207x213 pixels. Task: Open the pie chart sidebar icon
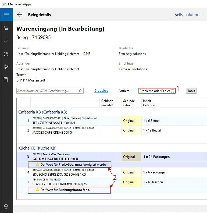coord(6,54)
